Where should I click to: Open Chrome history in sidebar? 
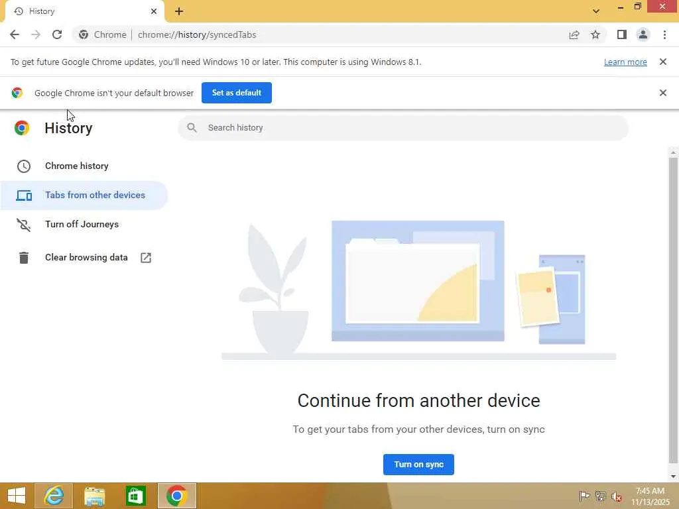(x=84, y=166)
